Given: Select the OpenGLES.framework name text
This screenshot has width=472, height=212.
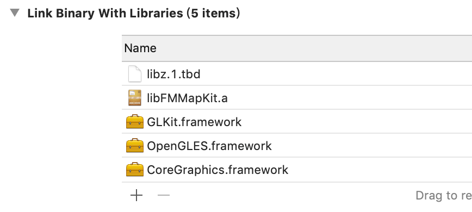Looking at the screenshot, I should tap(209, 146).
